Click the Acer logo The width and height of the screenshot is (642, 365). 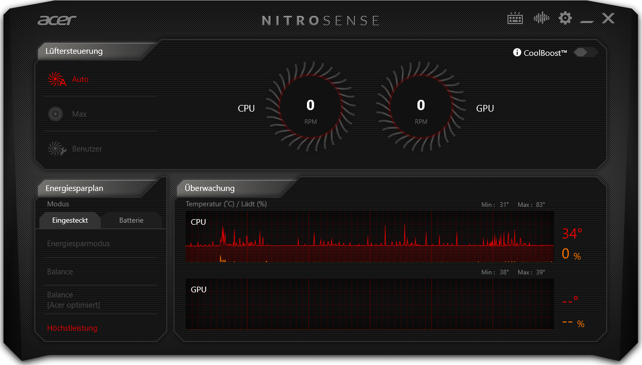point(57,20)
